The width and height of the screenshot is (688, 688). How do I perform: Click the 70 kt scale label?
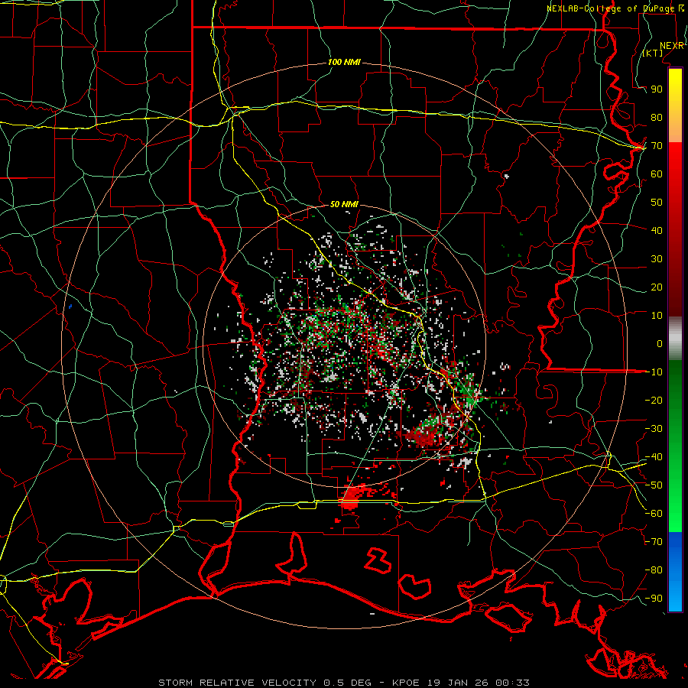pyautogui.click(x=657, y=146)
